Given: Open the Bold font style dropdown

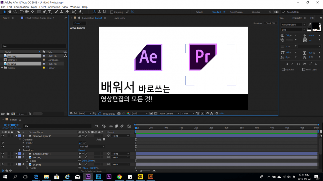Looking at the screenshot, I should [x=293, y=30].
